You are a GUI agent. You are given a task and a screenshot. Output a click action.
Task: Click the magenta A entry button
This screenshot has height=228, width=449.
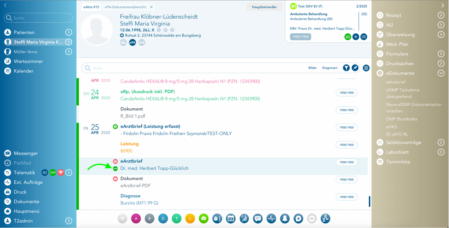click(x=136, y=218)
